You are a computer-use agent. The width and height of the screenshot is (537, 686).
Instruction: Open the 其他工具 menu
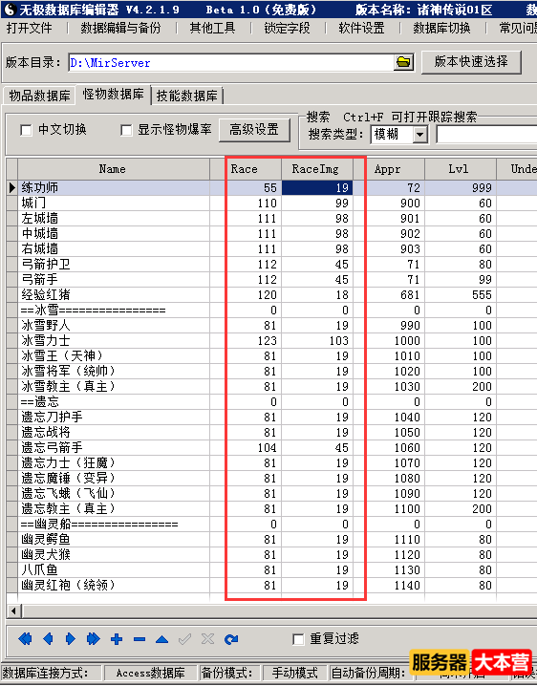coord(212,28)
